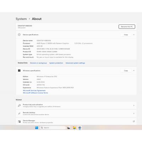Open the Task View taskbar icon
This screenshot has height=142, width=142.
point(69,128)
